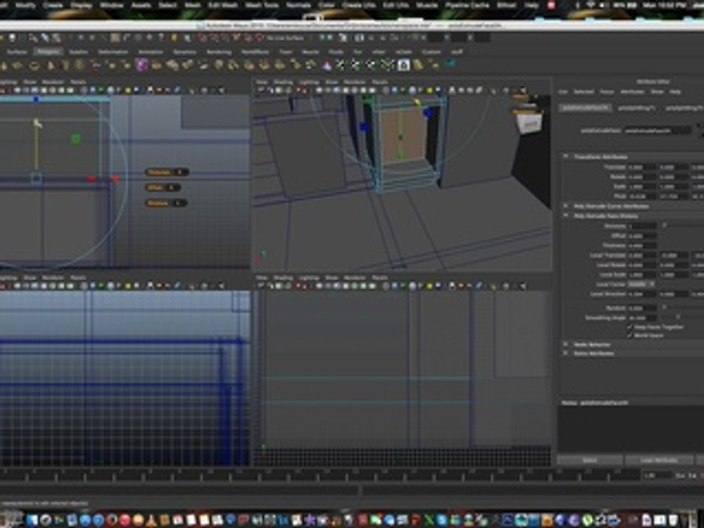Click the Load Attributes button
The width and height of the screenshot is (704, 528).
[x=659, y=461]
